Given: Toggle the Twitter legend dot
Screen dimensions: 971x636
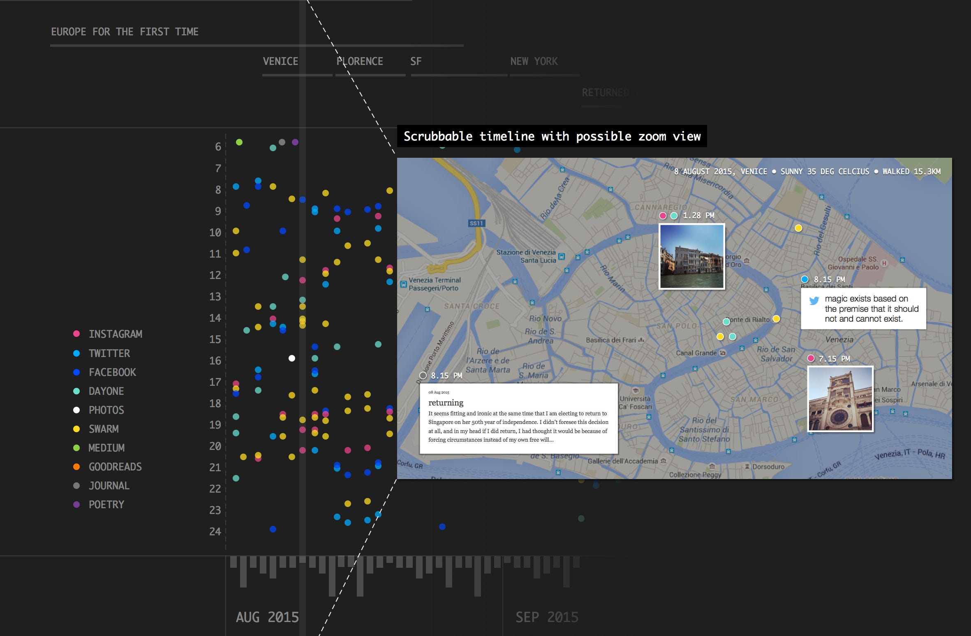Looking at the screenshot, I should pyautogui.click(x=76, y=353).
